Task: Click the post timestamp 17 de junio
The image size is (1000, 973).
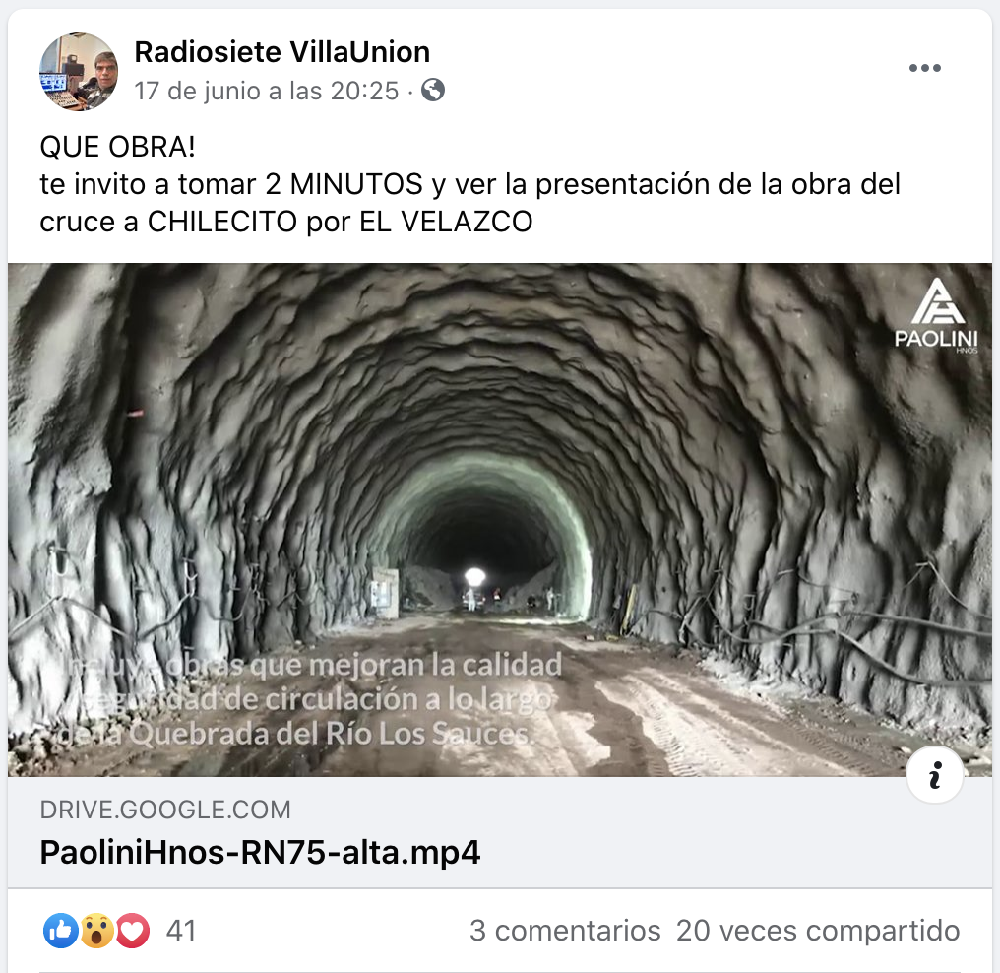Action: pyautogui.click(x=266, y=91)
